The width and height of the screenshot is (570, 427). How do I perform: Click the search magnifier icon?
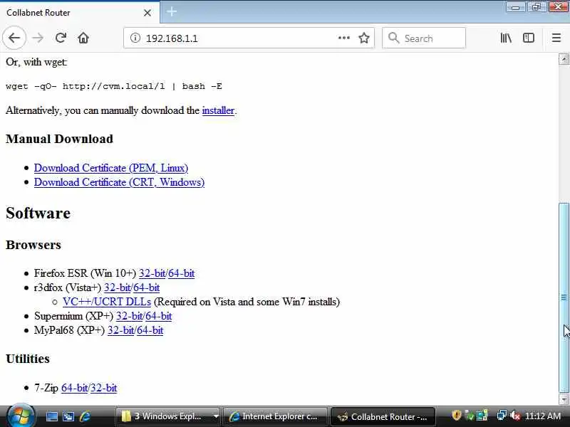[393, 38]
